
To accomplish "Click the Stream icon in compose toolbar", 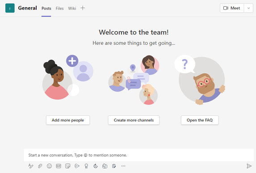I will pyautogui.click(x=77, y=166).
